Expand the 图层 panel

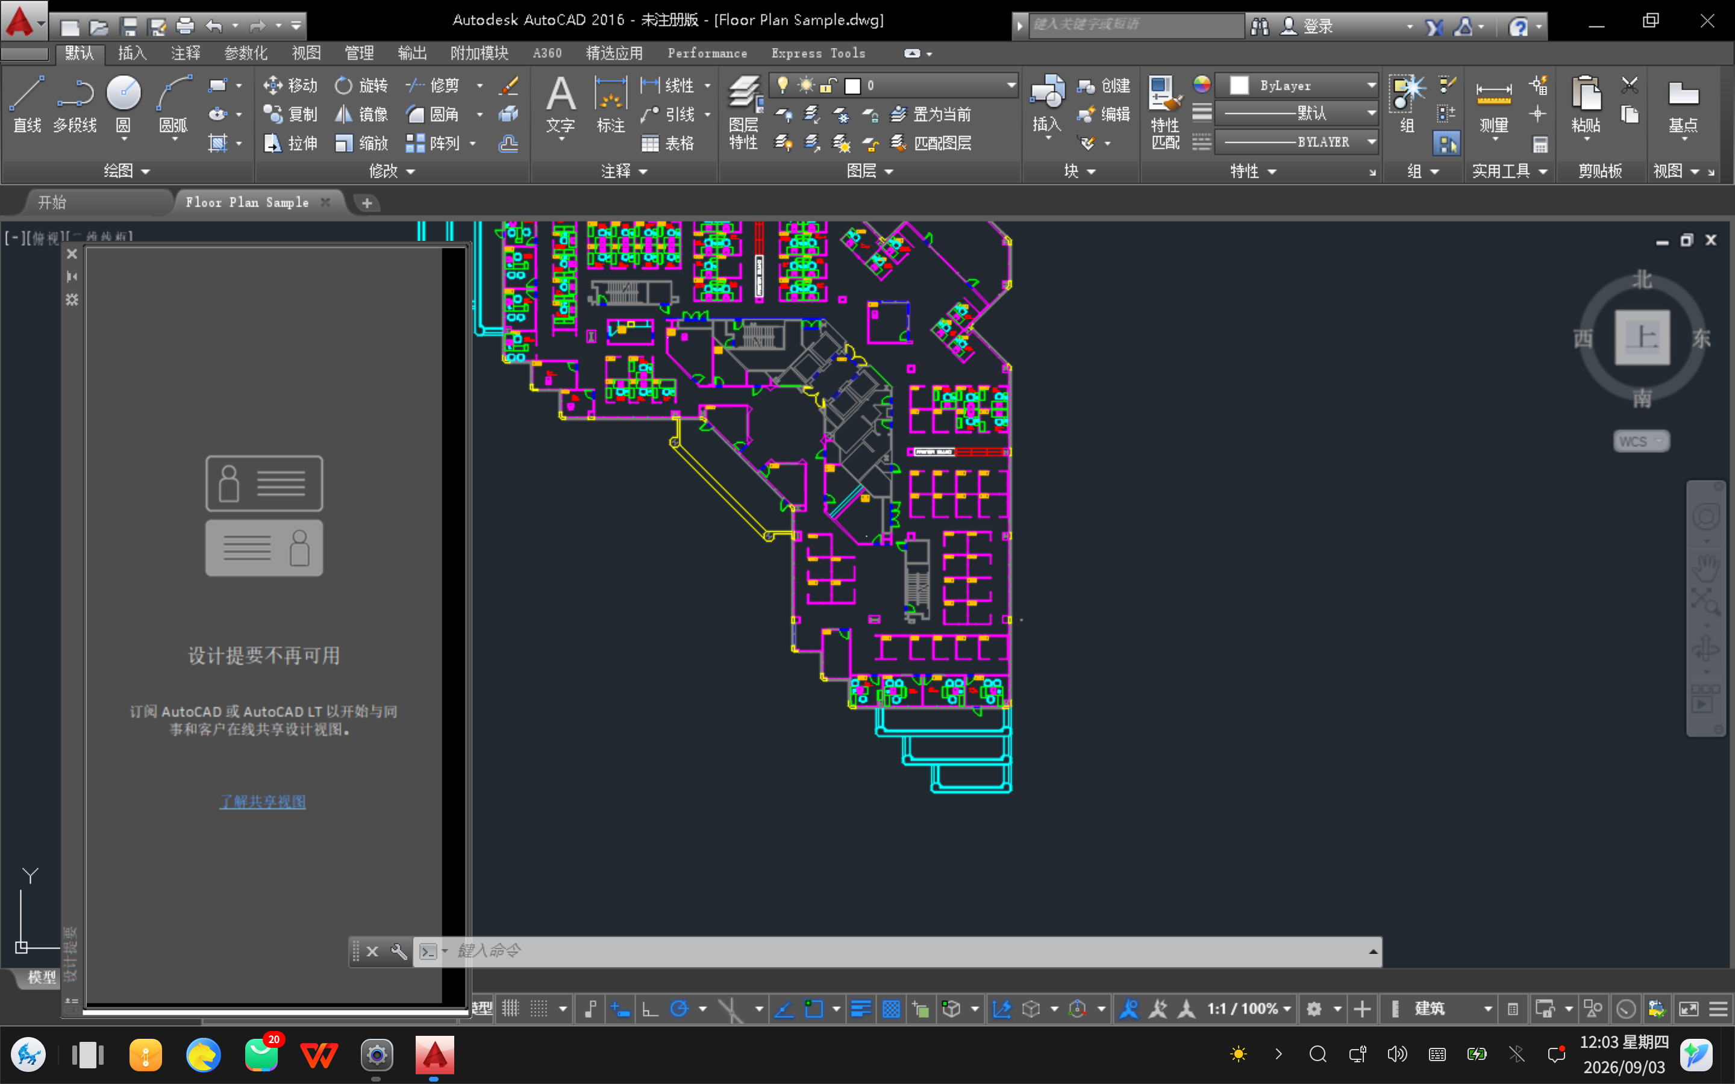870,170
